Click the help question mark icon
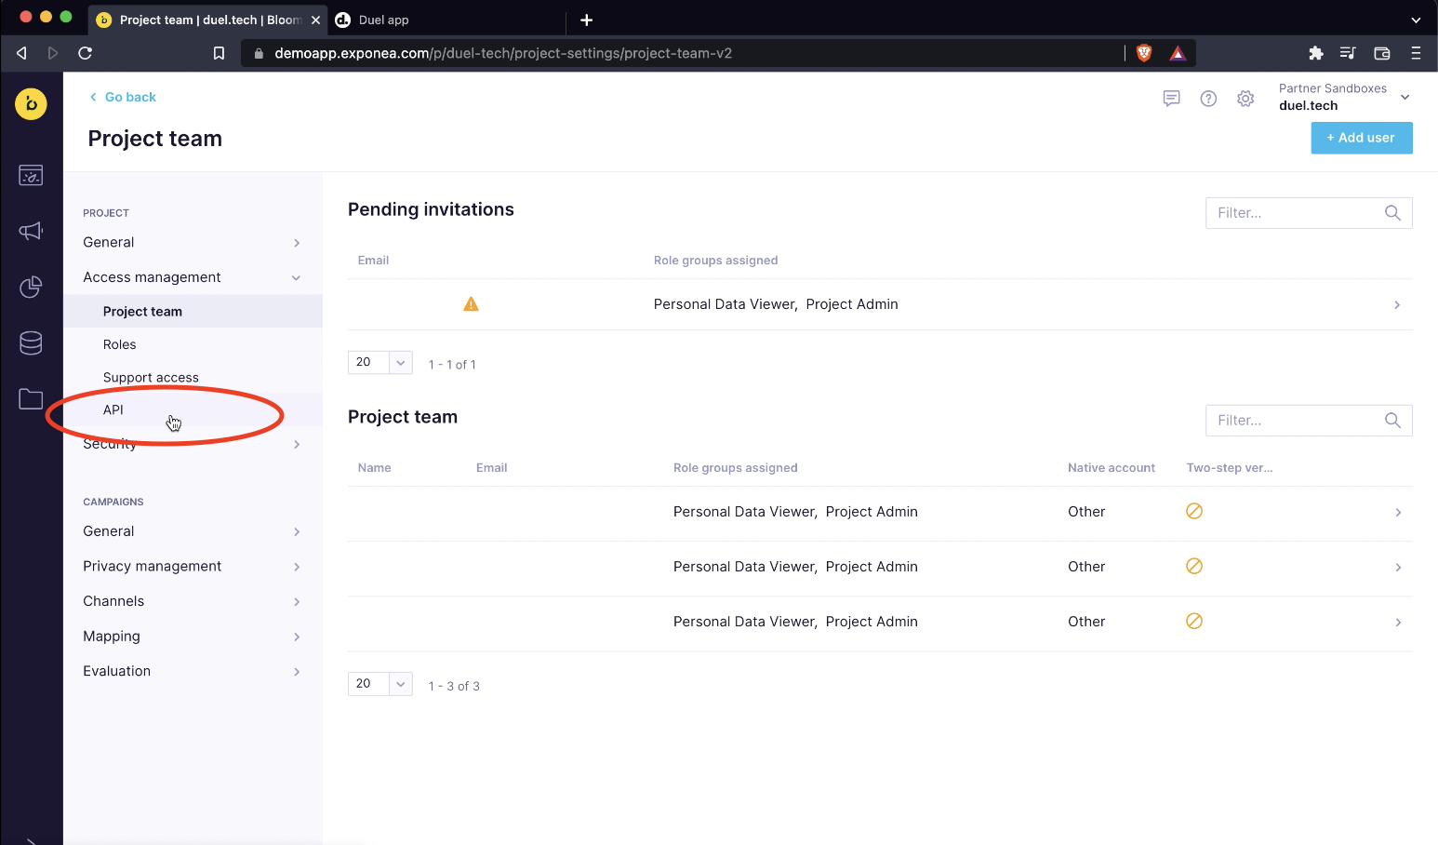 tap(1208, 99)
